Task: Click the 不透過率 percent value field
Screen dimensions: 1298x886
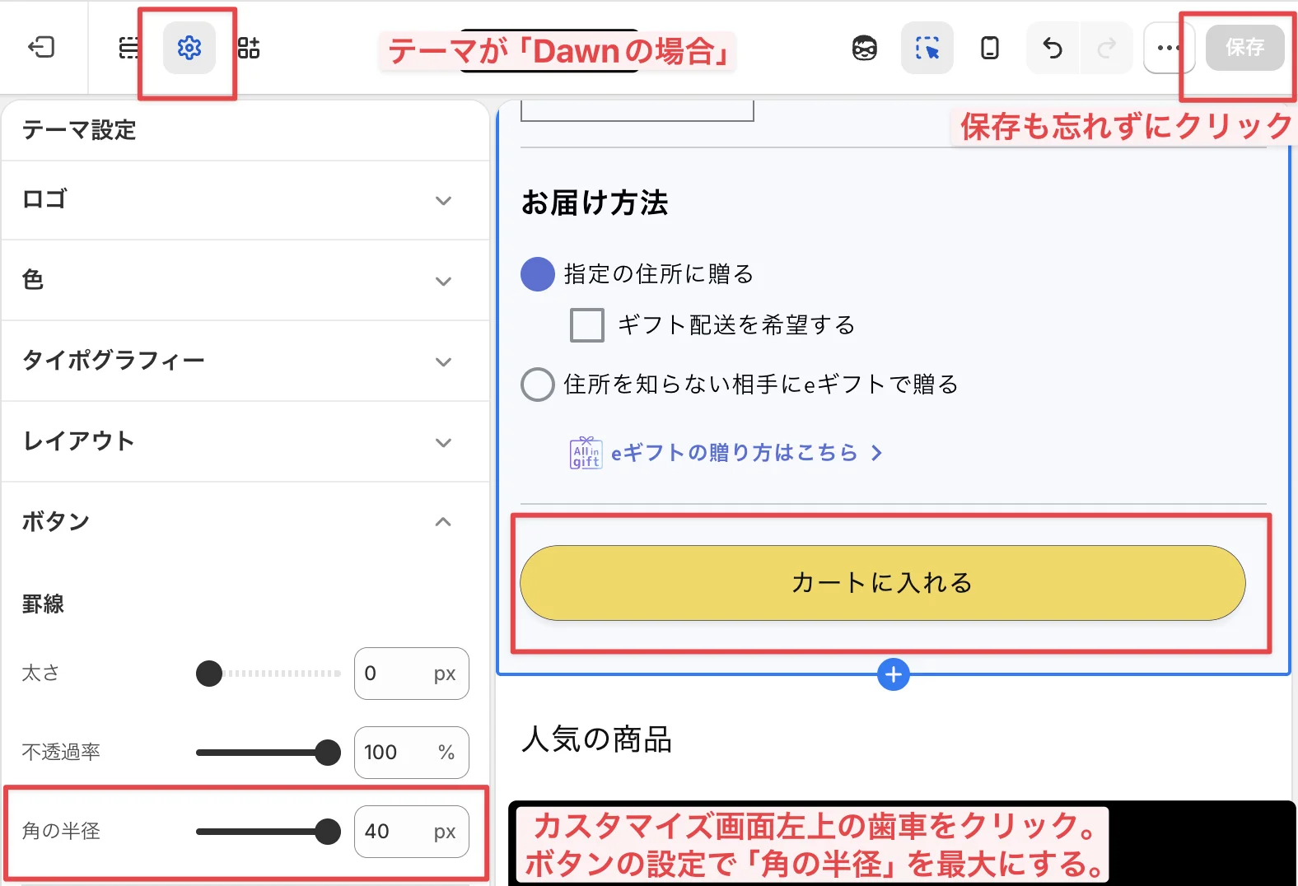Action: 412,753
